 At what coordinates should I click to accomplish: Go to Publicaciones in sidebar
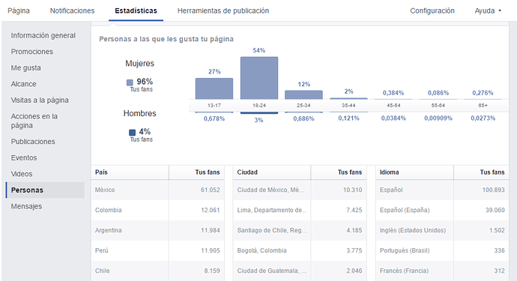tap(33, 142)
